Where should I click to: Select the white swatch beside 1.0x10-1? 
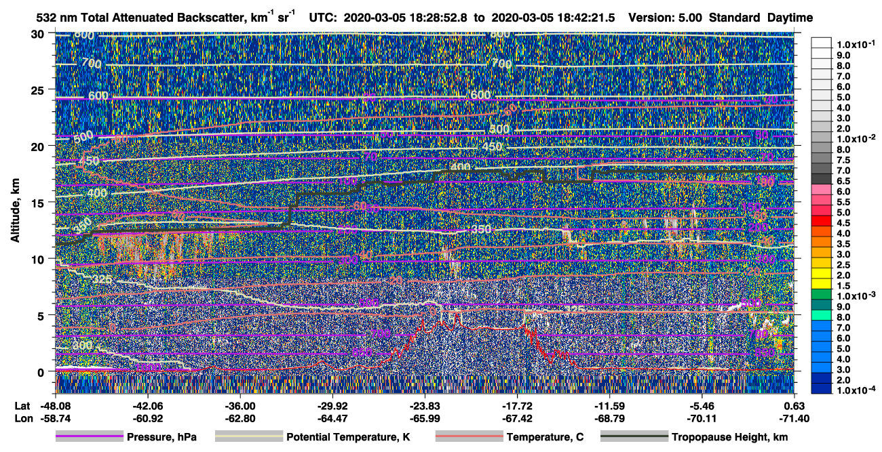[x=821, y=44]
